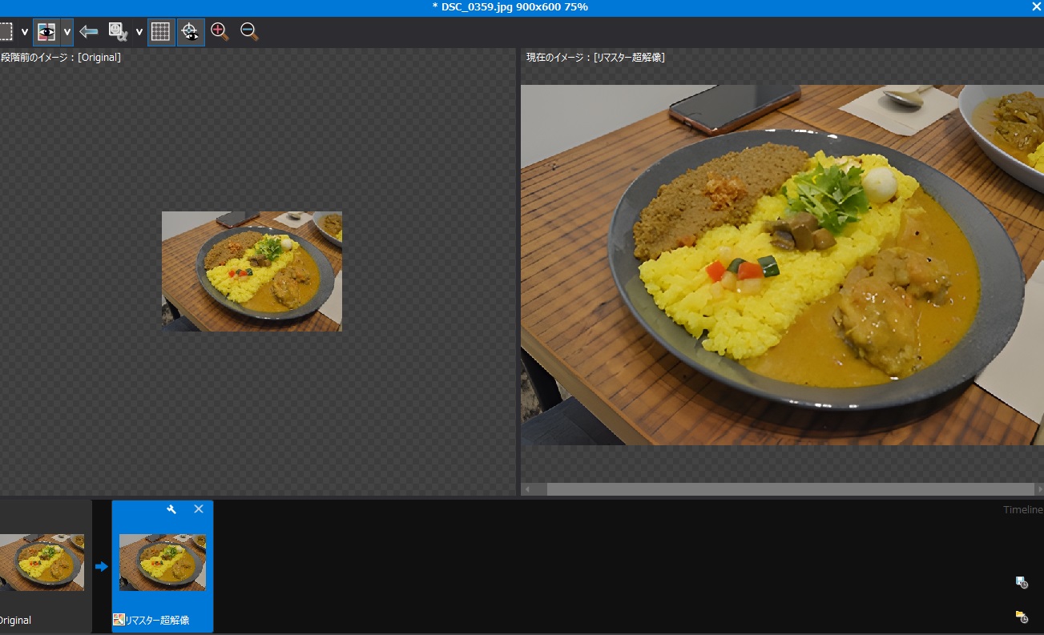This screenshot has width=1044, height=635.
Task: Zoom out with the minus magnifier
Action: click(x=249, y=32)
